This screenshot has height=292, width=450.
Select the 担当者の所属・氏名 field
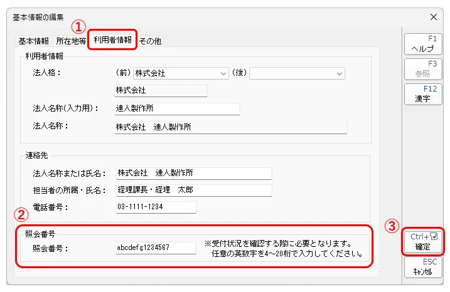(192, 190)
